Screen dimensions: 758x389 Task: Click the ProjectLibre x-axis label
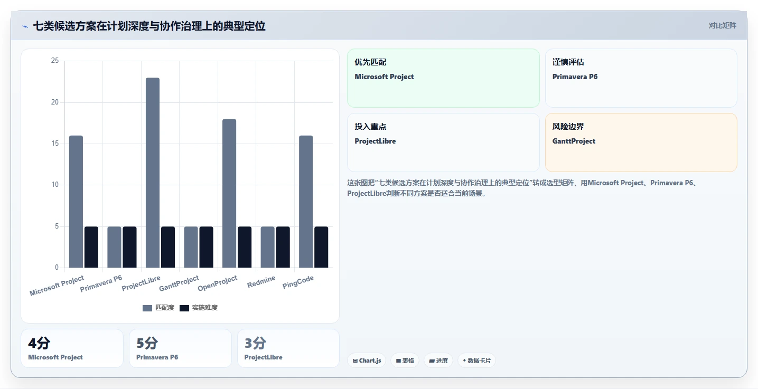click(141, 283)
